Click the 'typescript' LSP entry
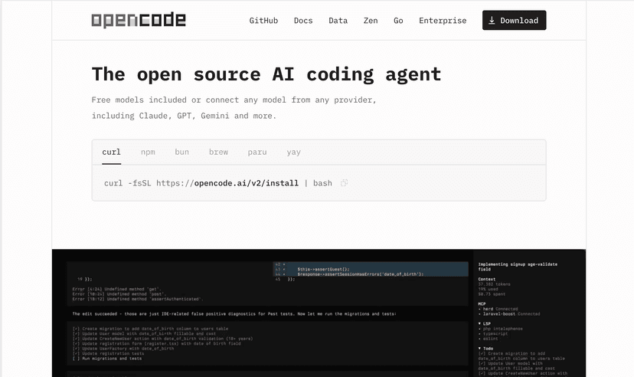The height and width of the screenshot is (377, 634). 493,334
